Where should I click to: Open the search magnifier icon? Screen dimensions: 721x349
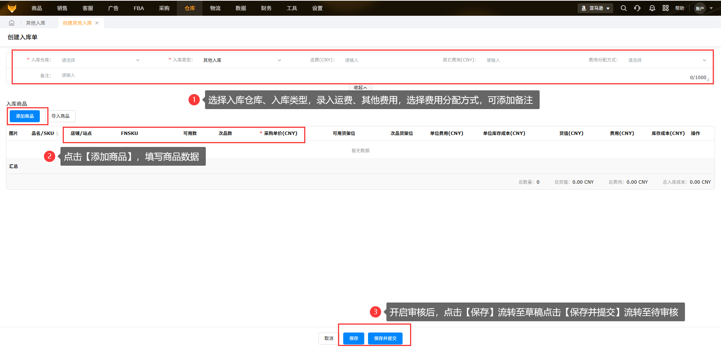click(x=624, y=8)
